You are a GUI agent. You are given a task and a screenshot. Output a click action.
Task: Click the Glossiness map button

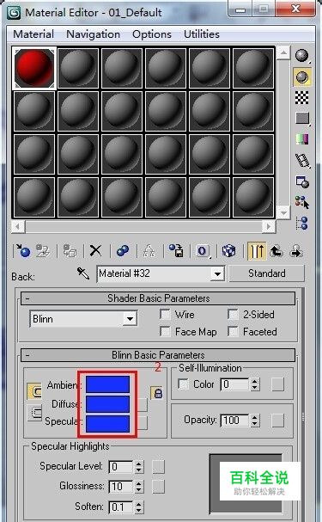(158, 487)
